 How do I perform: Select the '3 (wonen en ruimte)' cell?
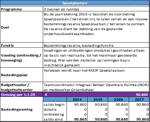point(96,9)
